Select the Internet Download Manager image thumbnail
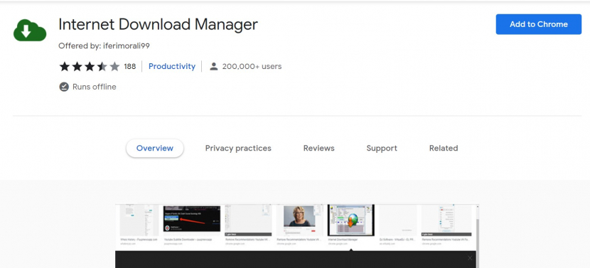Image resolution: width=590 pixels, height=268 pixels. pyautogui.click(x=350, y=220)
